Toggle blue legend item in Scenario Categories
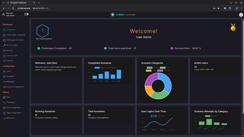The width and height of the screenshot is (244, 137). tap(153, 68)
